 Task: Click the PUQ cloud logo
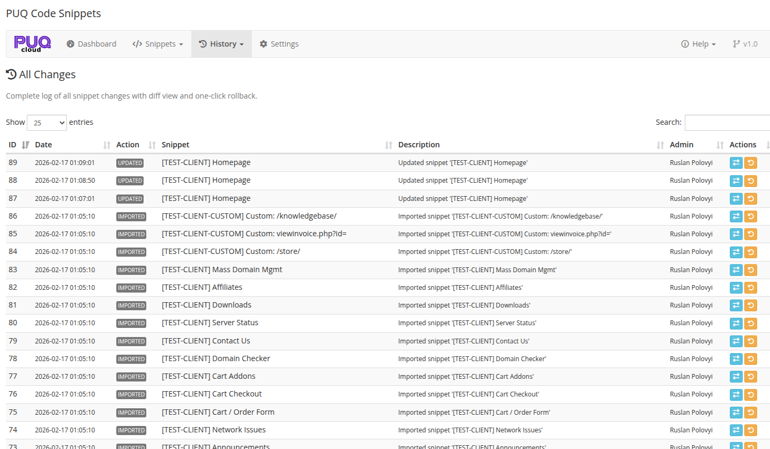[x=32, y=43]
